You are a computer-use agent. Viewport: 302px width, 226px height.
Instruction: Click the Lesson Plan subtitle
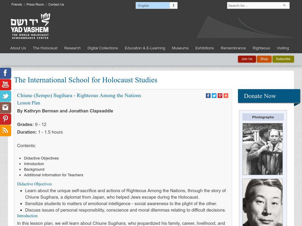tap(29, 103)
